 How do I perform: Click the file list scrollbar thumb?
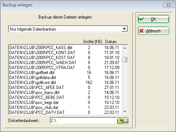tap(125, 59)
